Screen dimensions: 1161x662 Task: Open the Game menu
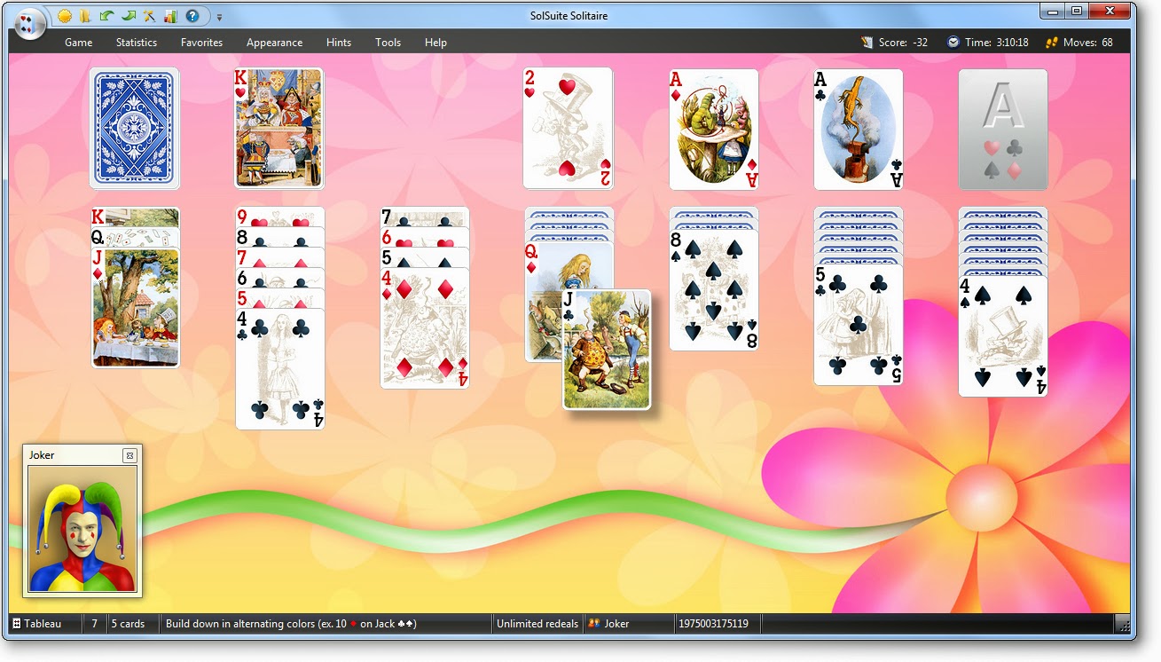79,43
